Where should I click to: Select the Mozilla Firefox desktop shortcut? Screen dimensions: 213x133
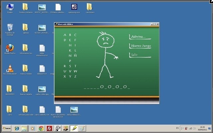(10, 49)
